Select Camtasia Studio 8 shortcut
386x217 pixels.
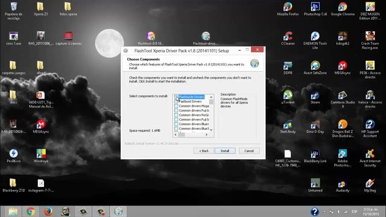pyautogui.click(x=343, y=99)
